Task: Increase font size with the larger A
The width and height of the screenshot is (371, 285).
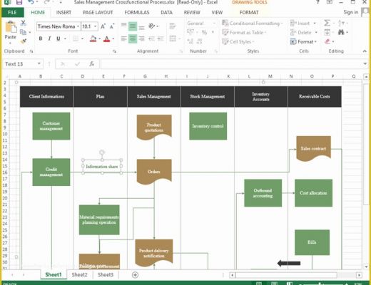Action: [103, 26]
